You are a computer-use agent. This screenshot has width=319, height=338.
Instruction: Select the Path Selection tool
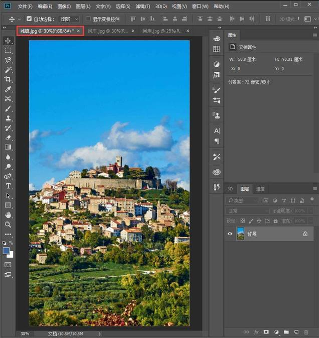click(8, 195)
